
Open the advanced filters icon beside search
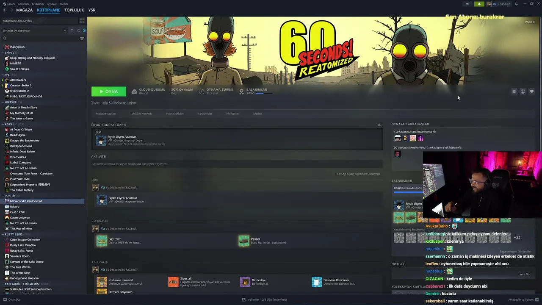82,39
